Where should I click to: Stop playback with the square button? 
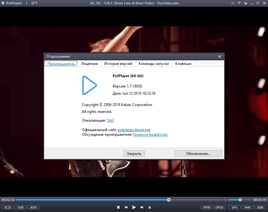pos(118,207)
